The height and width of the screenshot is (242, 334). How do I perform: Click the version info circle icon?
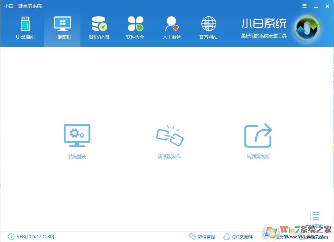tap(11, 237)
